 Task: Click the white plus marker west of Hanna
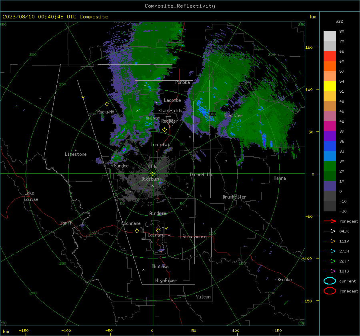tap(226, 161)
